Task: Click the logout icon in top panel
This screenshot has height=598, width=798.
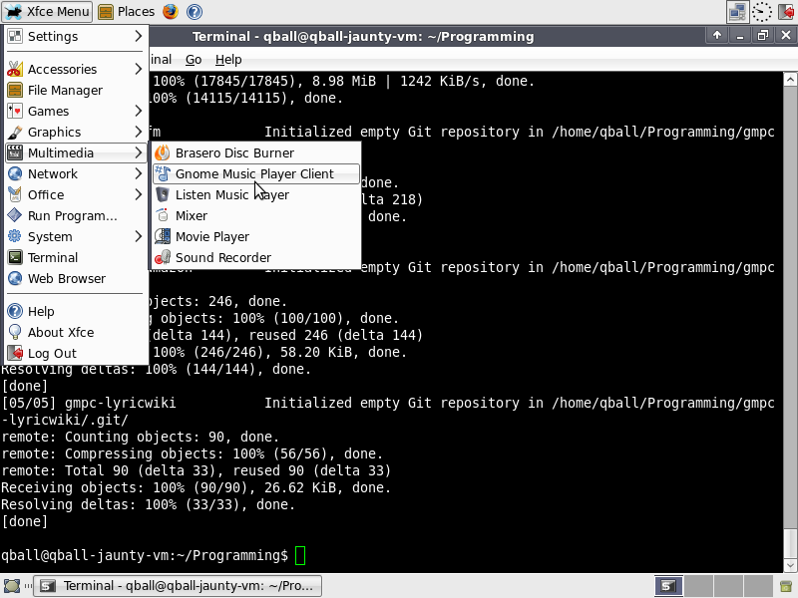Action: click(x=786, y=12)
